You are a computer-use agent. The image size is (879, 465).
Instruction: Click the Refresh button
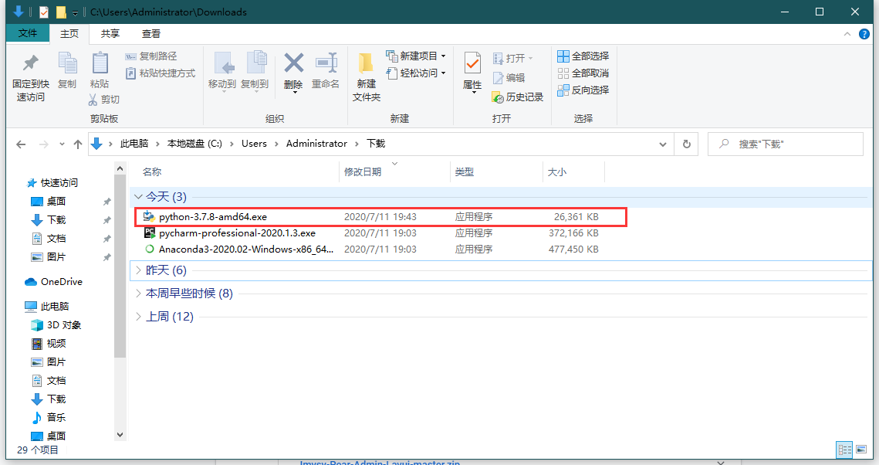click(686, 144)
